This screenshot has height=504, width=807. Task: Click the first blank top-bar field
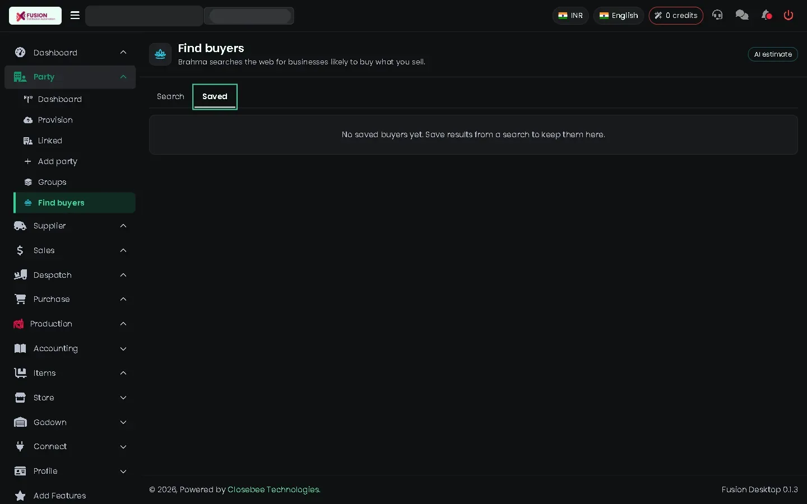point(144,16)
